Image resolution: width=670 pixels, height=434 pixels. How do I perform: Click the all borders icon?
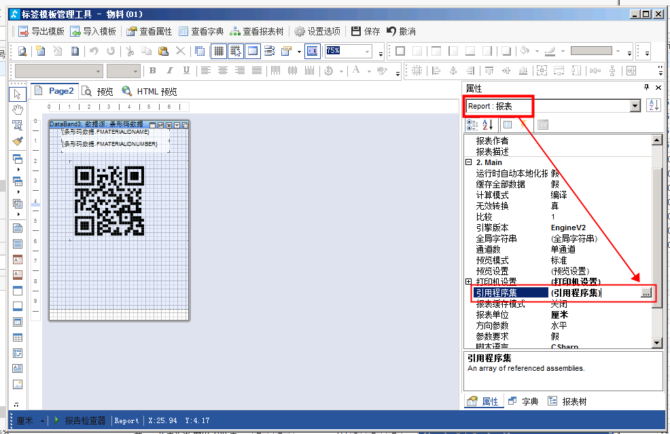pos(400,51)
